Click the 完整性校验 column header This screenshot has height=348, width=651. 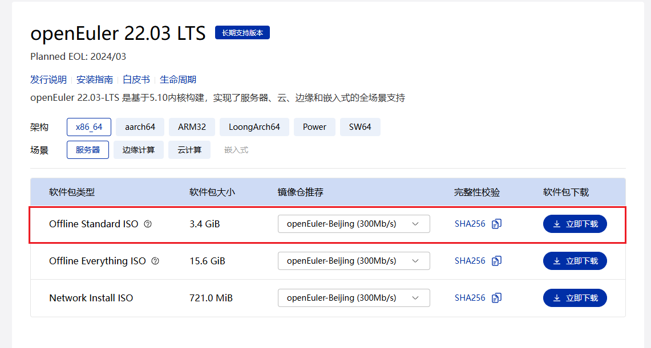(476, 193)
